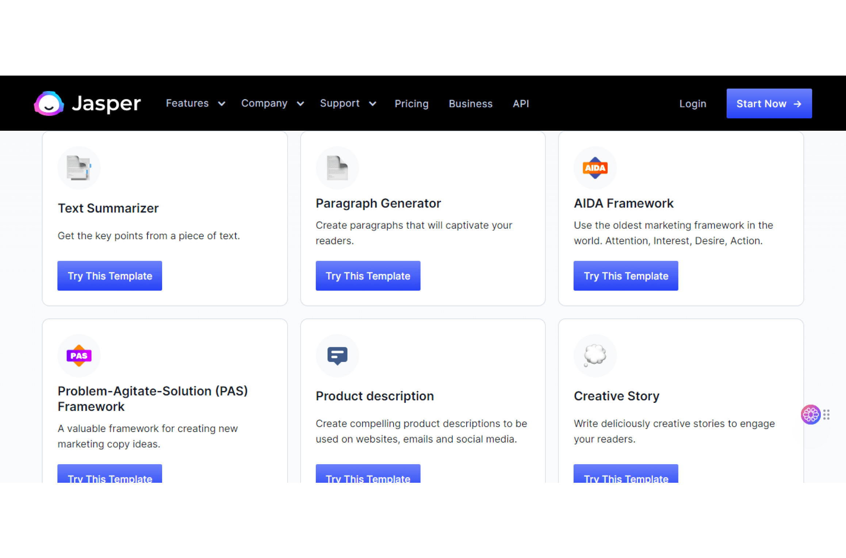Try the AIDA Framework template
Image resolution: width=846 pixels, height=558 pixels.
pos(626,276)
